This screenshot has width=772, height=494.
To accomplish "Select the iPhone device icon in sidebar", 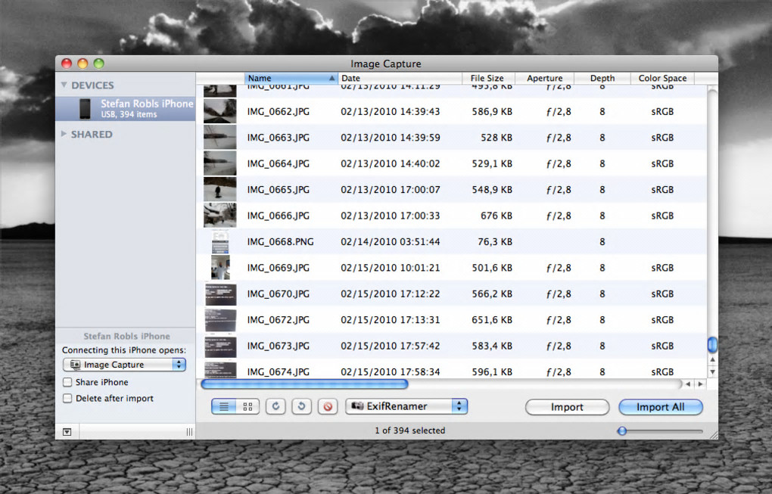I will pos(86,108).
